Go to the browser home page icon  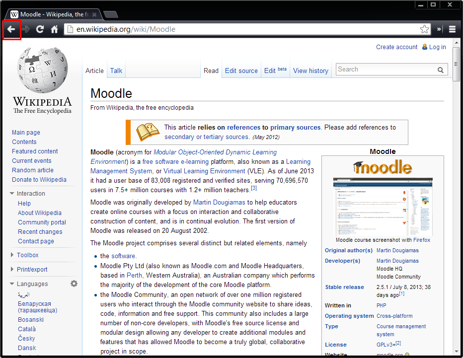54,29
